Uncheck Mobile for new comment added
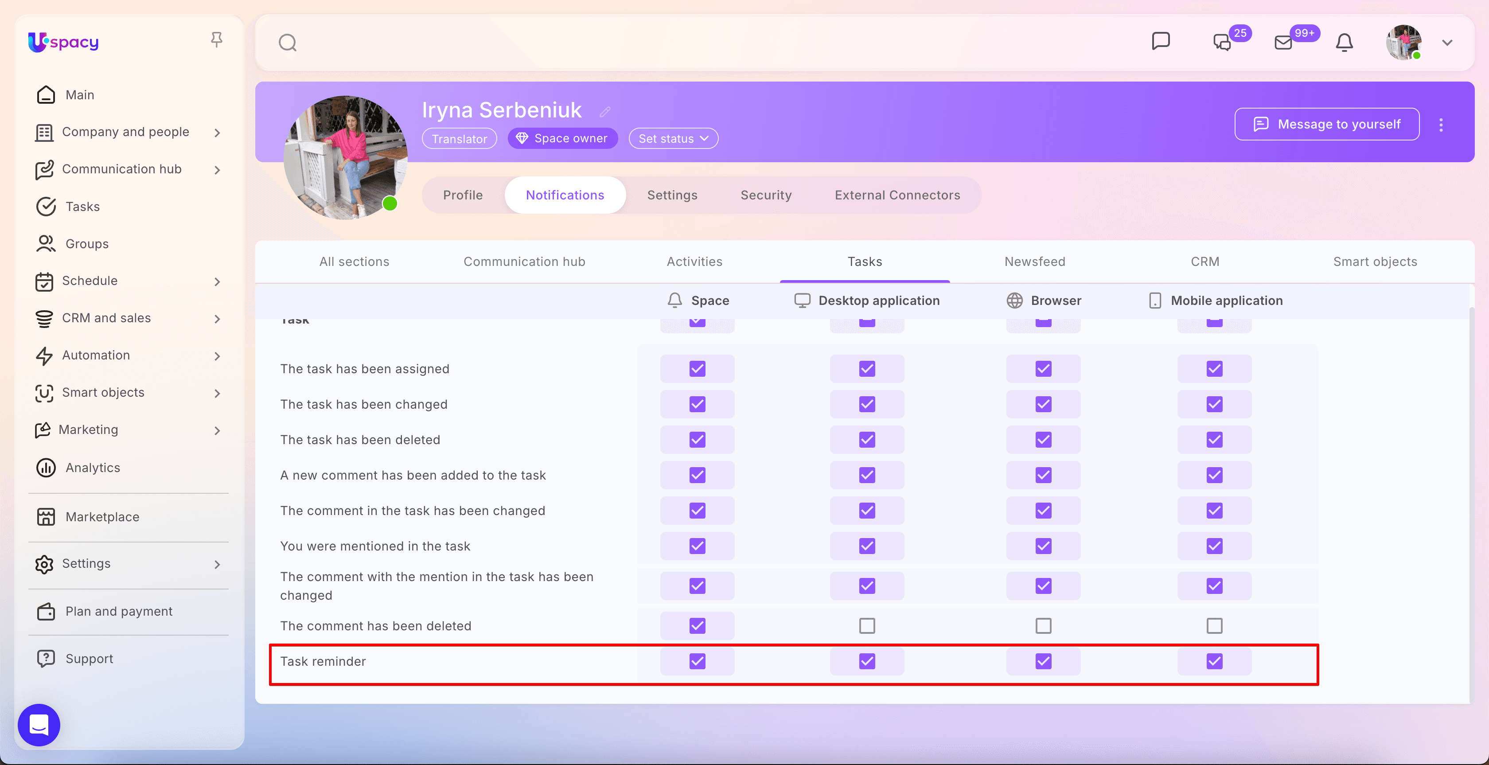The image size is (1489, 765). tap(1214, 475)
